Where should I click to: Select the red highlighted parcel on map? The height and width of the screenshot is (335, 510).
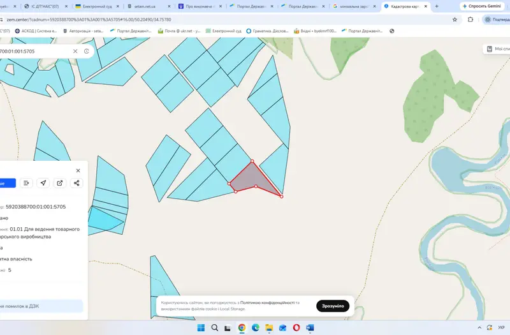pyautogui.click(x=254, y=180)
